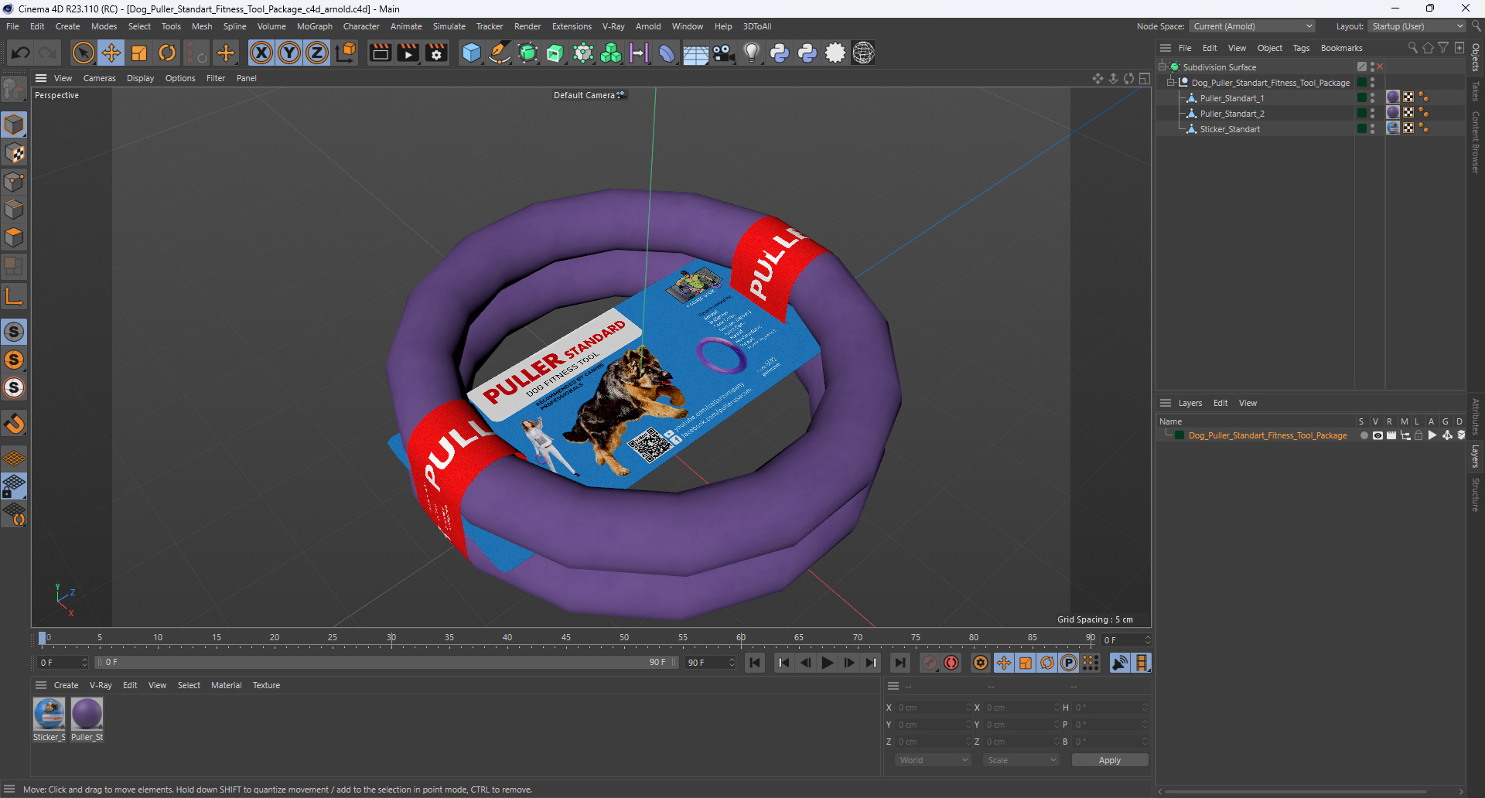Switch to Edges mode
Screen dimensions: 1485x798
(14, 210)
